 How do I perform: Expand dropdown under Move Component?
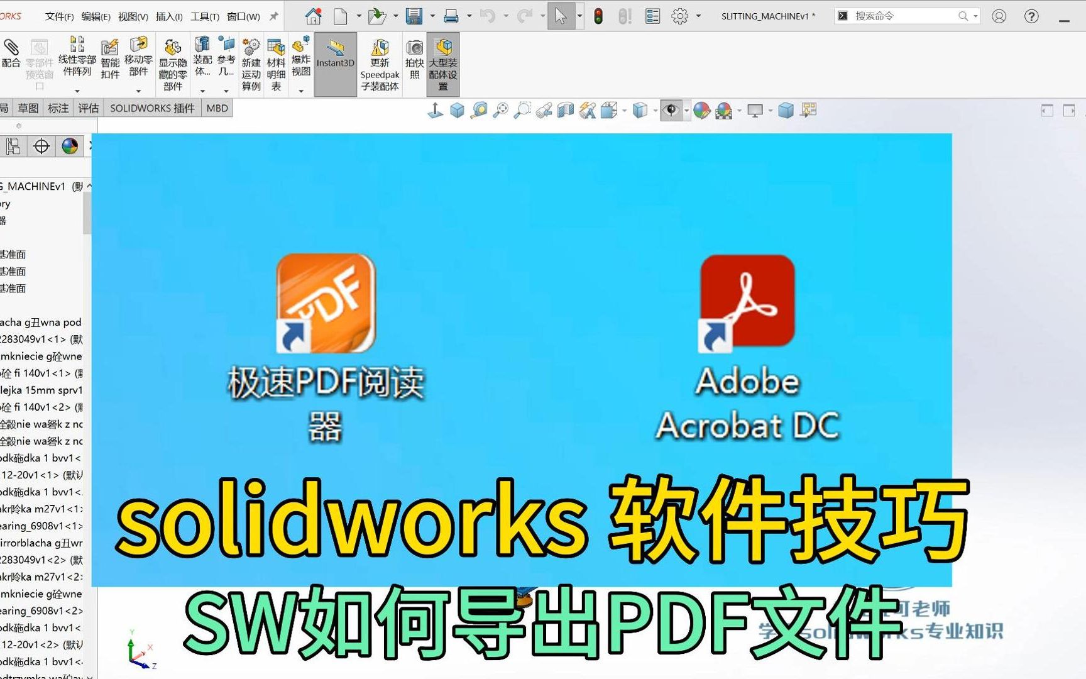coord(138,91)
